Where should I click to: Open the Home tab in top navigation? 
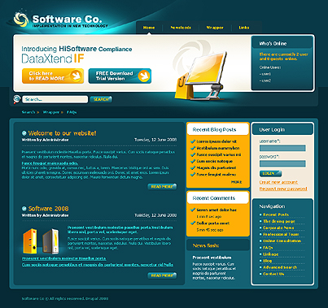149,28
